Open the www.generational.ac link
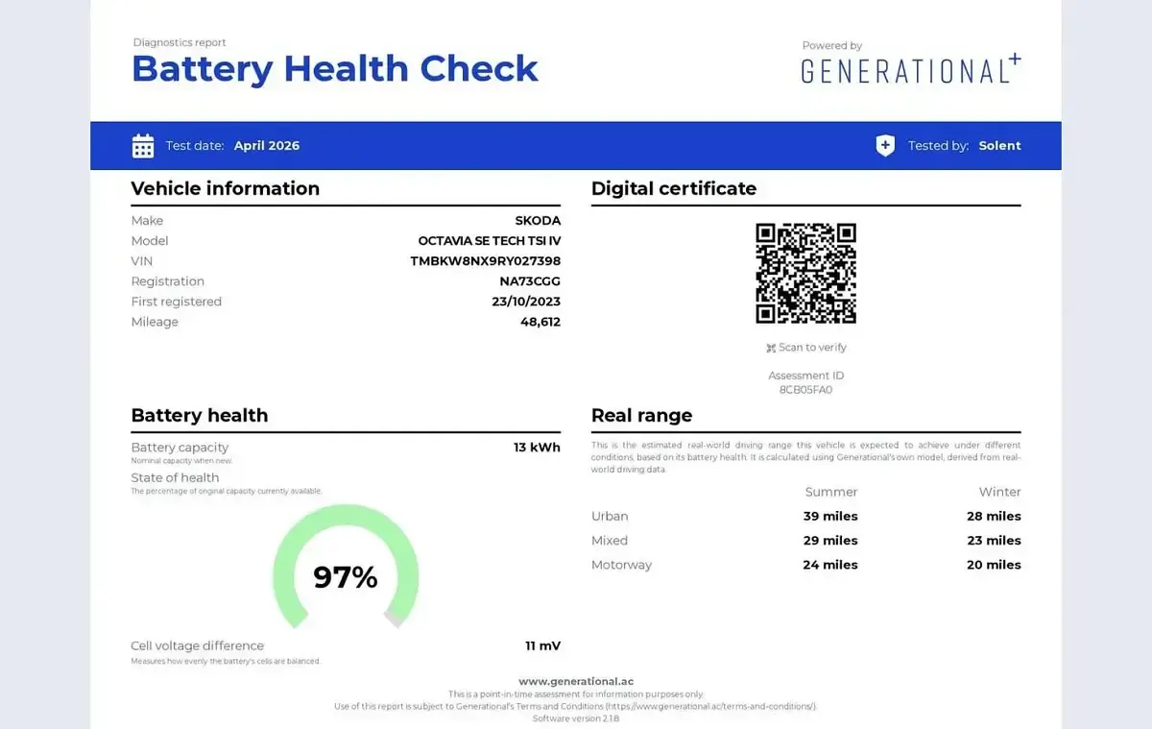The height and width of the screenshot is (729, 1152). pos(576,681)
